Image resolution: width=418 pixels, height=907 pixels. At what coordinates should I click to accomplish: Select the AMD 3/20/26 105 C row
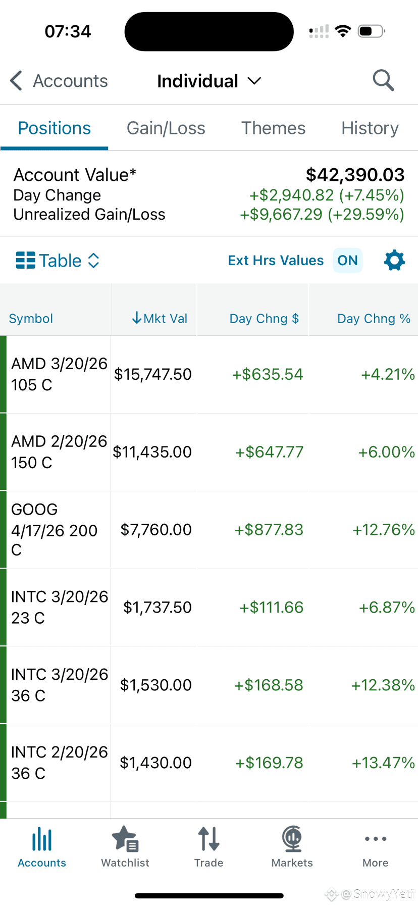pyautogui.click(x=209, y=374)
